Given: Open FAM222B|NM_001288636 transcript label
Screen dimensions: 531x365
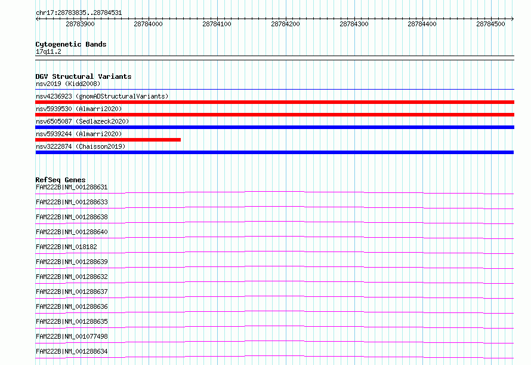Looking at the screenshot, I should pos(72,306).
